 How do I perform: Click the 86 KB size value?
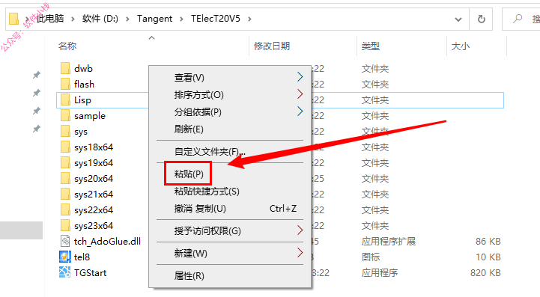click(488, 242)
